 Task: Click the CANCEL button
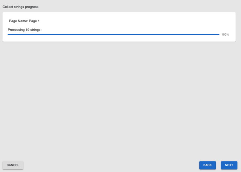pyautogui.click(x=13, y=165)
